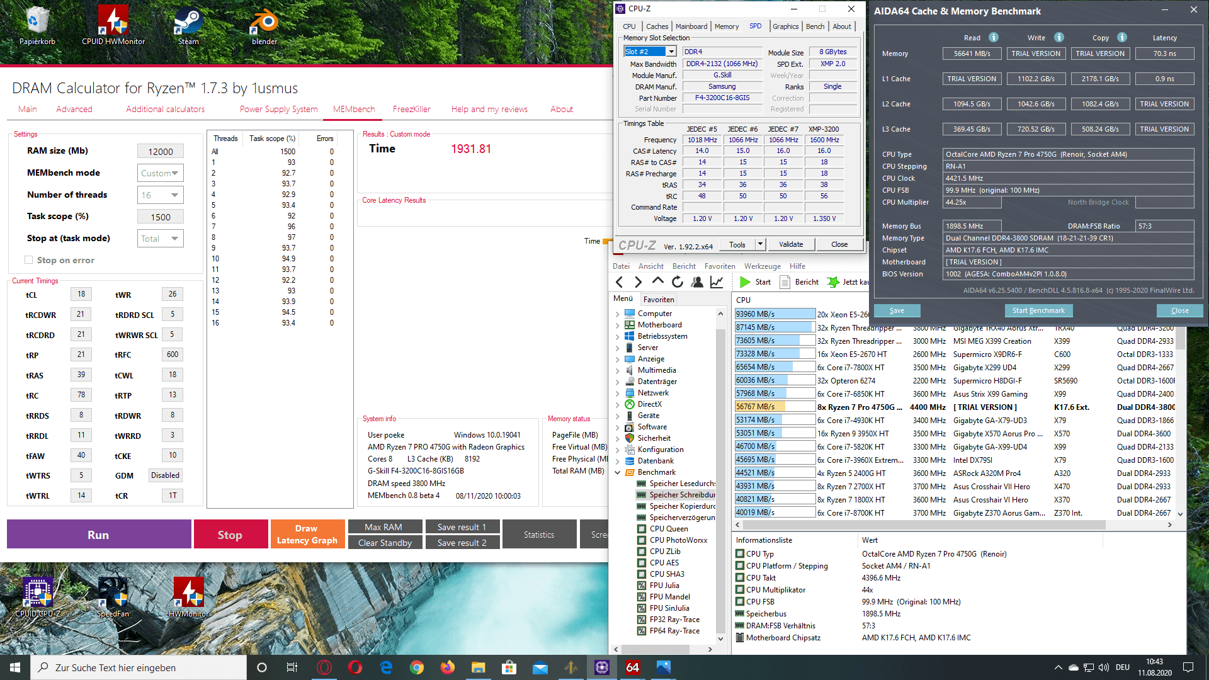This screenshot has height=680, width=1209.
Task: Switch to the Advanced tab in DRAM Calculator
Action: (74, 109)
